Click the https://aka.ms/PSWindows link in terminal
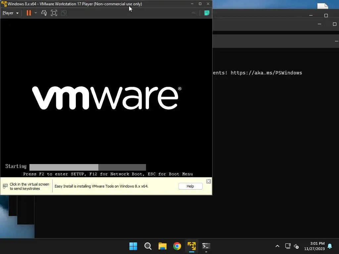 point(266,73)
